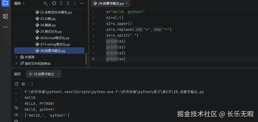Click the scroll down arrow in console
258x122 pixels.
(16, 101)
